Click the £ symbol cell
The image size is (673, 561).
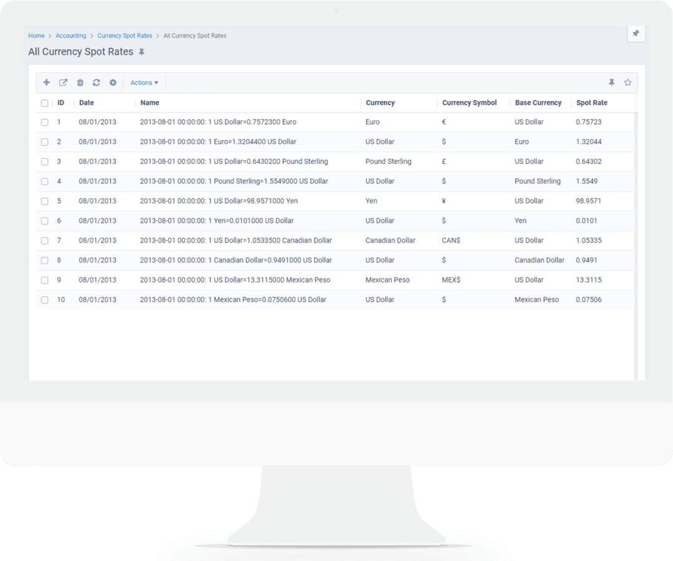pyautogui.click(x=444, y=161)
